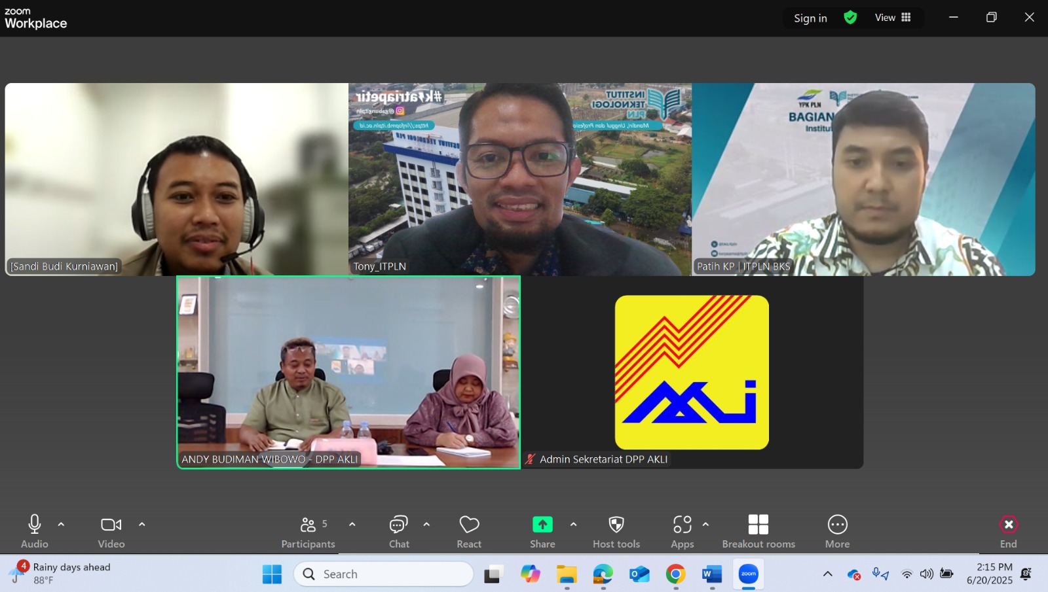Show hidden system tray icons

click(828, 574)
